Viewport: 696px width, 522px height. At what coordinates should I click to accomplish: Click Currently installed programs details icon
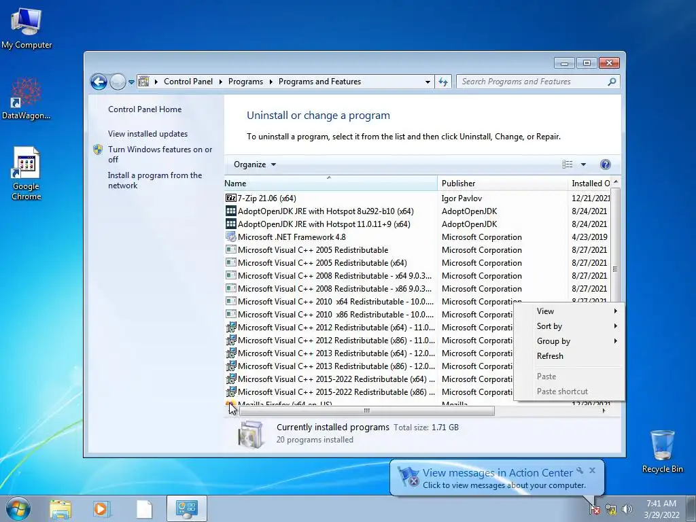[250, 434]
